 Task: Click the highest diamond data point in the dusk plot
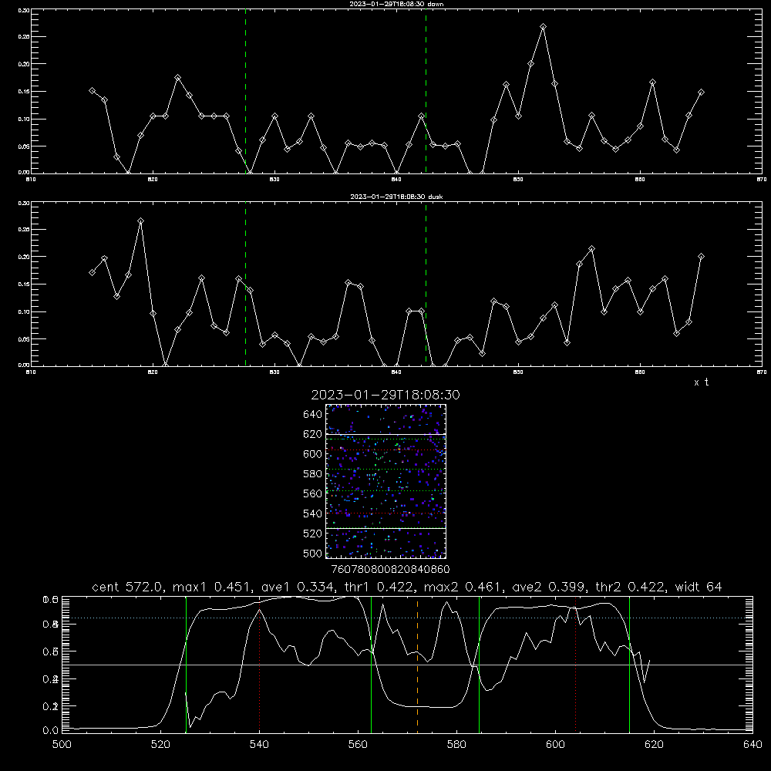coord(140,221)
